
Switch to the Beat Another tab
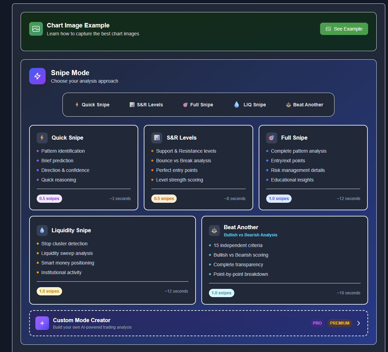[x=304, y=104]
